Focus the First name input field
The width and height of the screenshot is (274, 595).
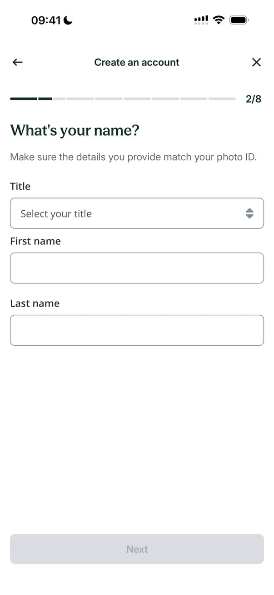(136, 268)
